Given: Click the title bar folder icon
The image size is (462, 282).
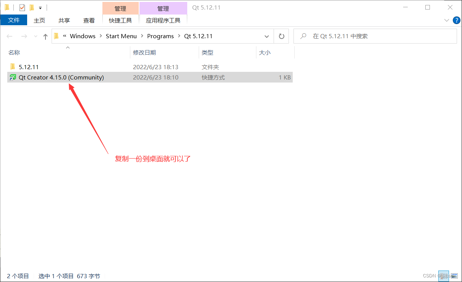Looking at the screenshot, I should tap(6, 7).
